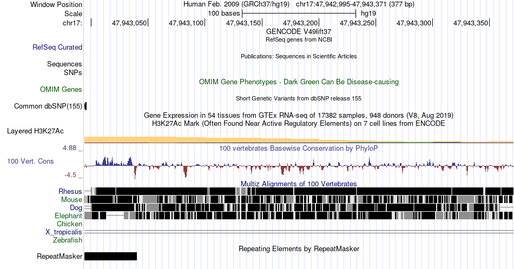Click the GENCODE V49lift37 track title
Image resolution: width=514 pixels, height=269 pixels.
tap(299, 31)
